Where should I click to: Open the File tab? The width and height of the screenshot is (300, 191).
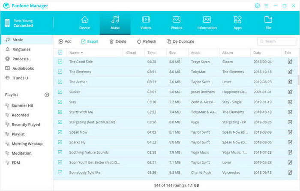tap(268, 23)
